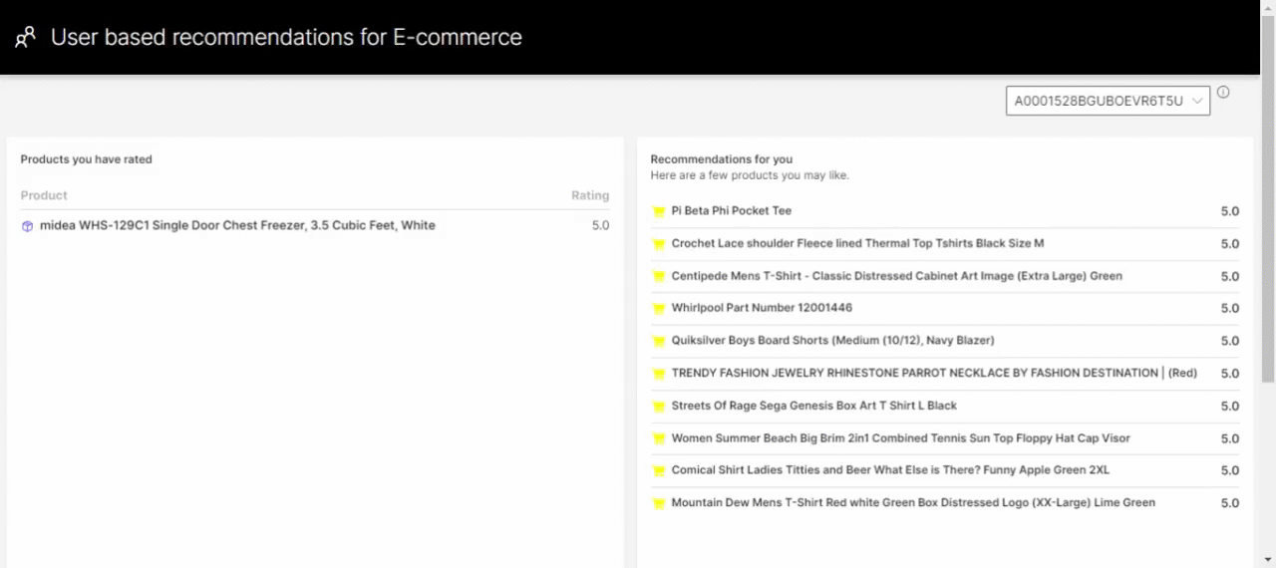Click cart icon beside Quiksilver Boys Board Shorts
The height and width of the screenshot is (568, 1276).
(x=658, y=341)
